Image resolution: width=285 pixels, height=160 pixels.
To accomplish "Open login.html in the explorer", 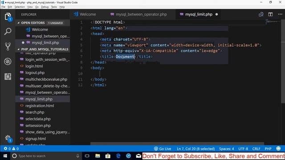I will pos(43,66).
